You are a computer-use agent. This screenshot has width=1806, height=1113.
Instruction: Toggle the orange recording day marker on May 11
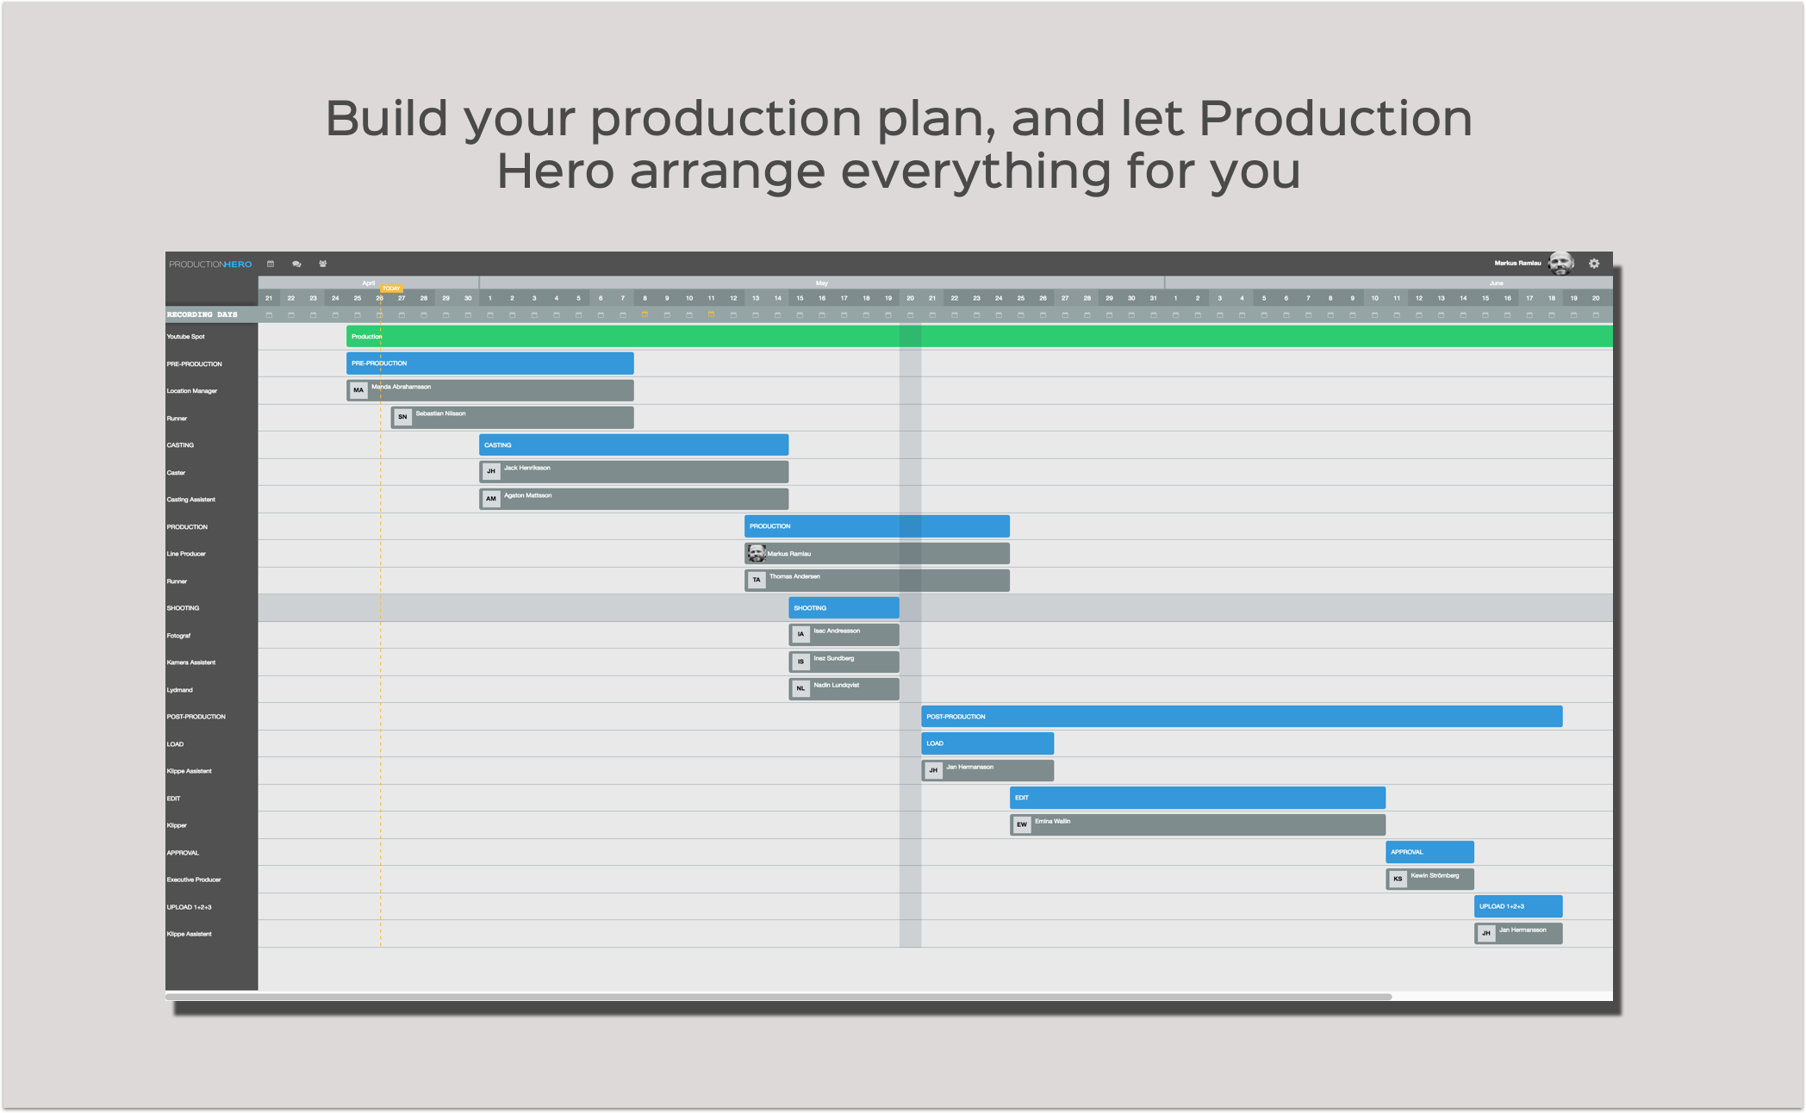711,314
